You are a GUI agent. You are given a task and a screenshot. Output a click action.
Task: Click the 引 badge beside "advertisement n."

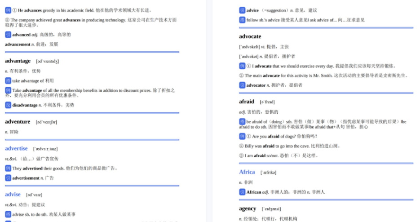point(8,178)
